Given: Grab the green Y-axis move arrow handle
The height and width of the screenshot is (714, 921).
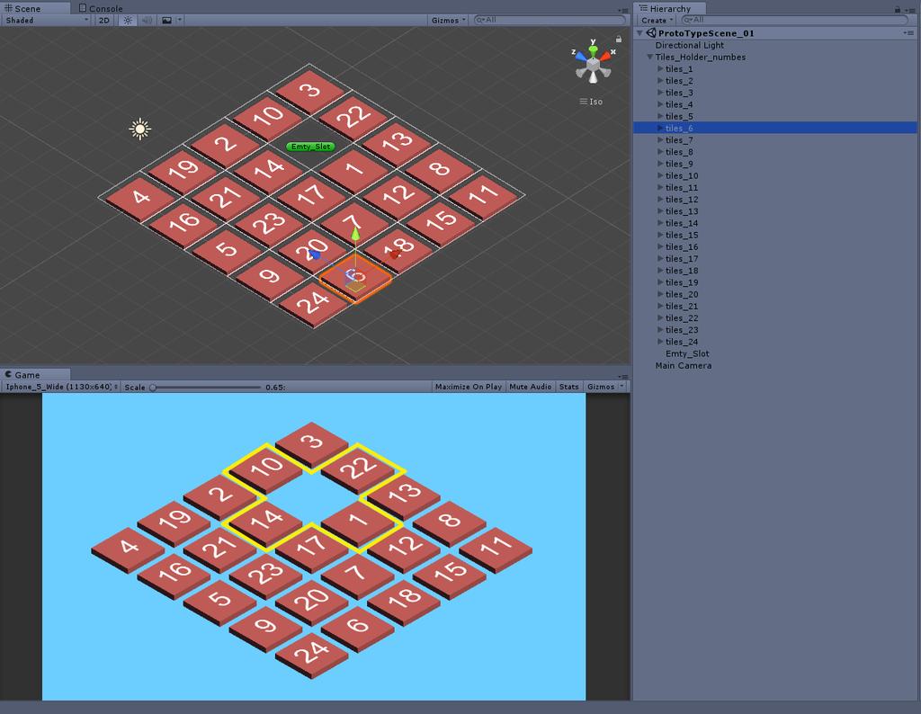Looking at the screenshot, I should (355, 235).
